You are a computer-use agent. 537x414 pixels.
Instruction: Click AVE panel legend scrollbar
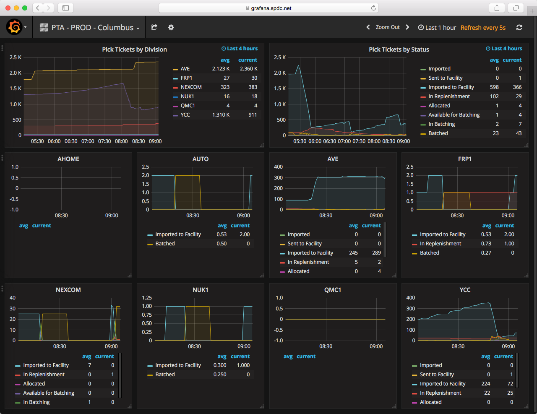pyautogui.click(x=385, y=240)
